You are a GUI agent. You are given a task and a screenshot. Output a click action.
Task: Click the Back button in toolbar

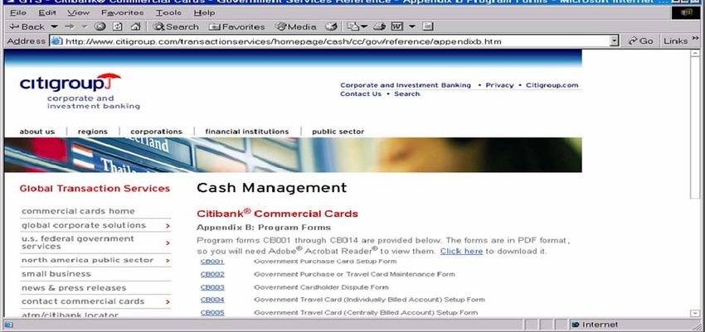point(26,27)
